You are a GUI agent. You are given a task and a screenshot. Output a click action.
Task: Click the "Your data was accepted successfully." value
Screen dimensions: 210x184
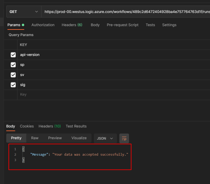90,154
